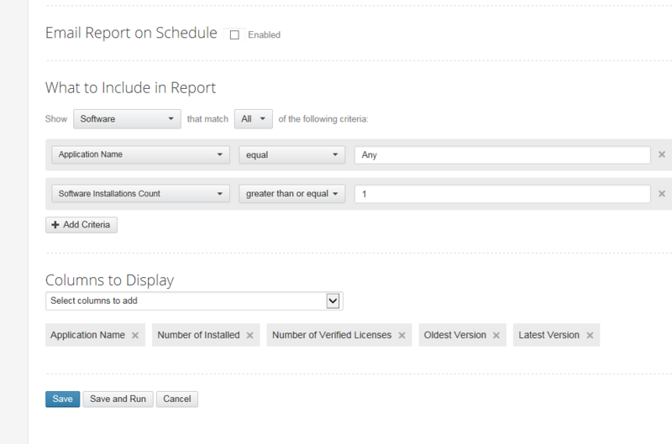The height and width of the screenshot is (444, 672).
Task: Open Software Installations Count field dropdown
Action: (x=140, y=194)
